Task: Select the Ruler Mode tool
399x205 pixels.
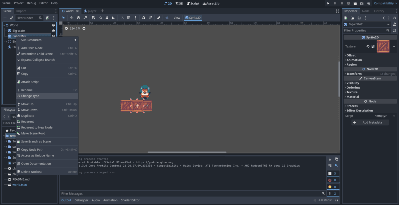Action: click(x=114, y=18)
